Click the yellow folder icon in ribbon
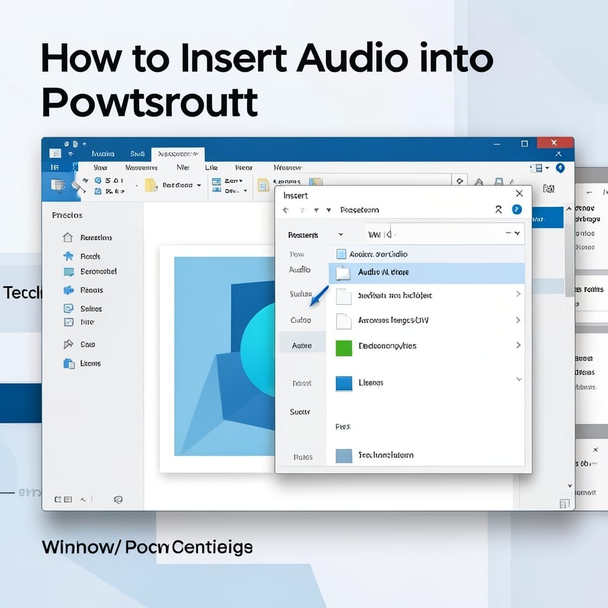The height and width of the screenshot is (608, 608). coord(151,185)
